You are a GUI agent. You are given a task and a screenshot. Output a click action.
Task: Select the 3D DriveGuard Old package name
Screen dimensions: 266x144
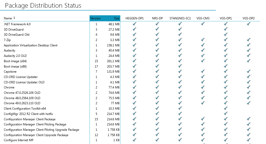(x=16, y=35)
